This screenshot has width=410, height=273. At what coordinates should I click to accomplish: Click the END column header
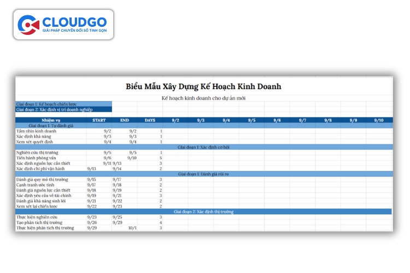point(125,120)
